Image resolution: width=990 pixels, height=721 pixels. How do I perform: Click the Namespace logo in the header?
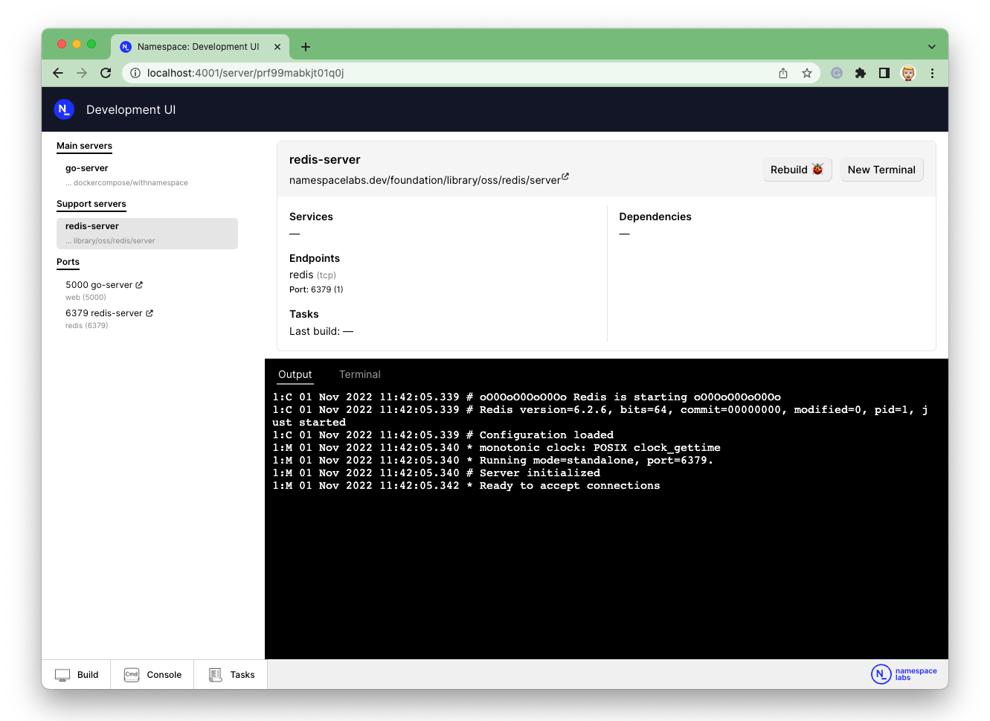pyautogui.click(x=64, y=109)
